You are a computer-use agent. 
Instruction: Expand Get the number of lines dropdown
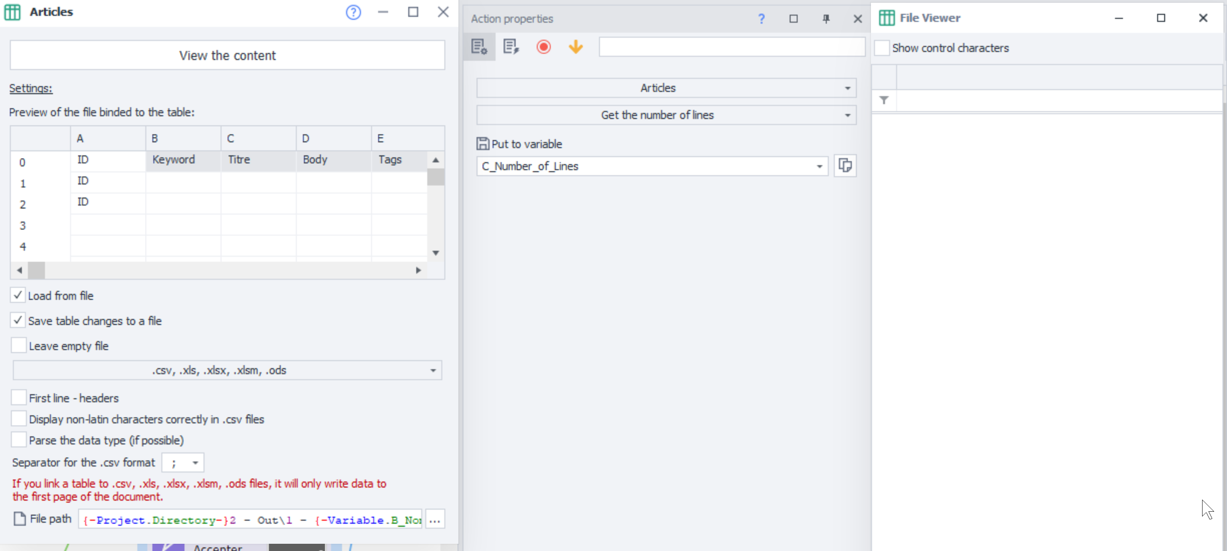[666, 115]
